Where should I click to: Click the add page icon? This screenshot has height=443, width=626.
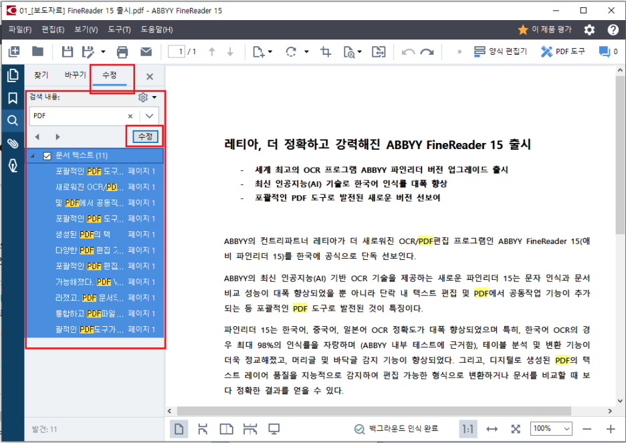click(259, 51)
